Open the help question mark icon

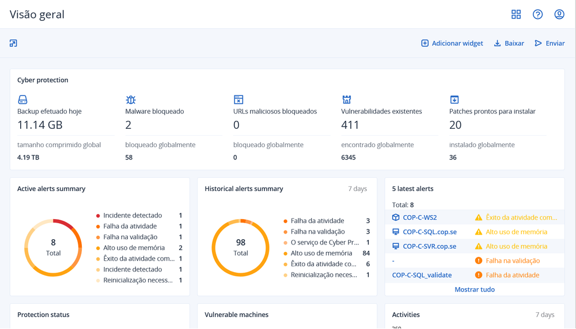(x=537, y=14)
